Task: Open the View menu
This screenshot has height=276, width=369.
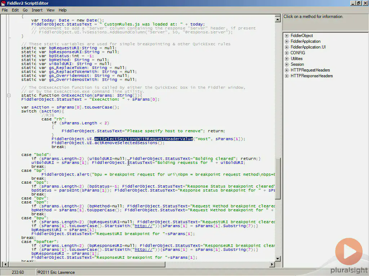Action: [50, 10]
